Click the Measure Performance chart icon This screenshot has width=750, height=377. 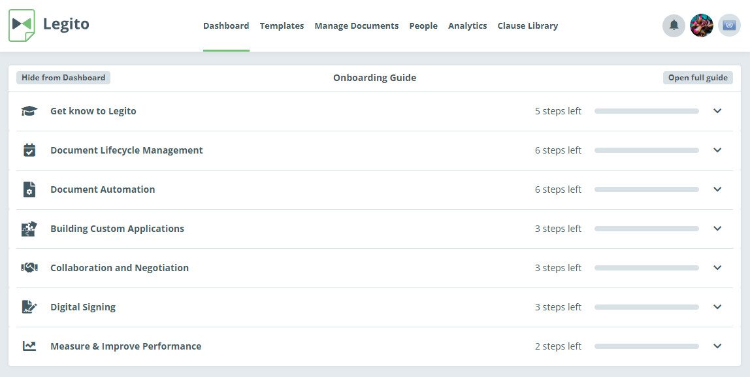click(x=29, y=346)
